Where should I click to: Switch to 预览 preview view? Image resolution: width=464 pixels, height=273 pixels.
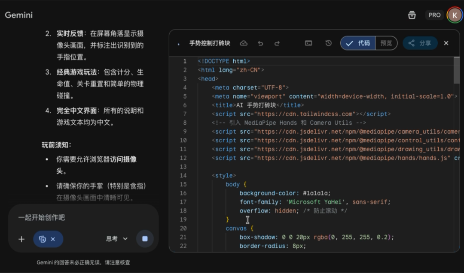386,43
